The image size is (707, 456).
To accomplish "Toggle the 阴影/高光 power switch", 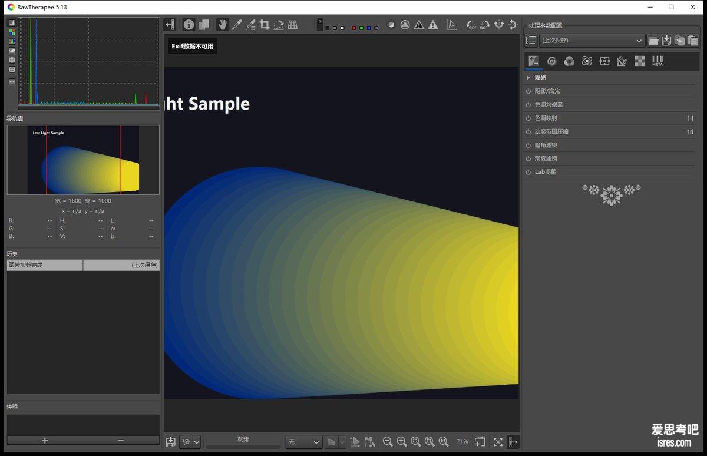I will [528, 91].
